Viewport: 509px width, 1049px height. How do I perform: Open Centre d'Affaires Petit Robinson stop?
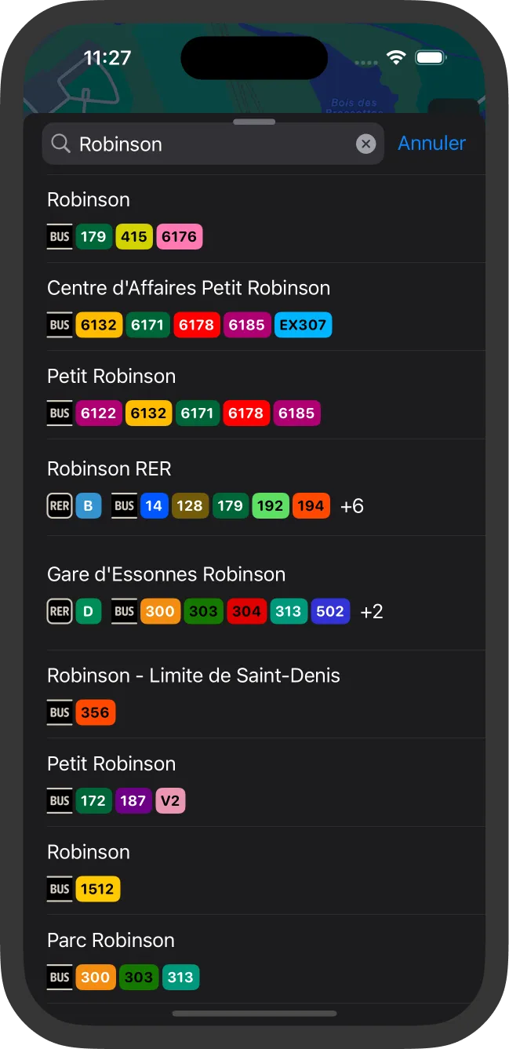pos(188,288)
